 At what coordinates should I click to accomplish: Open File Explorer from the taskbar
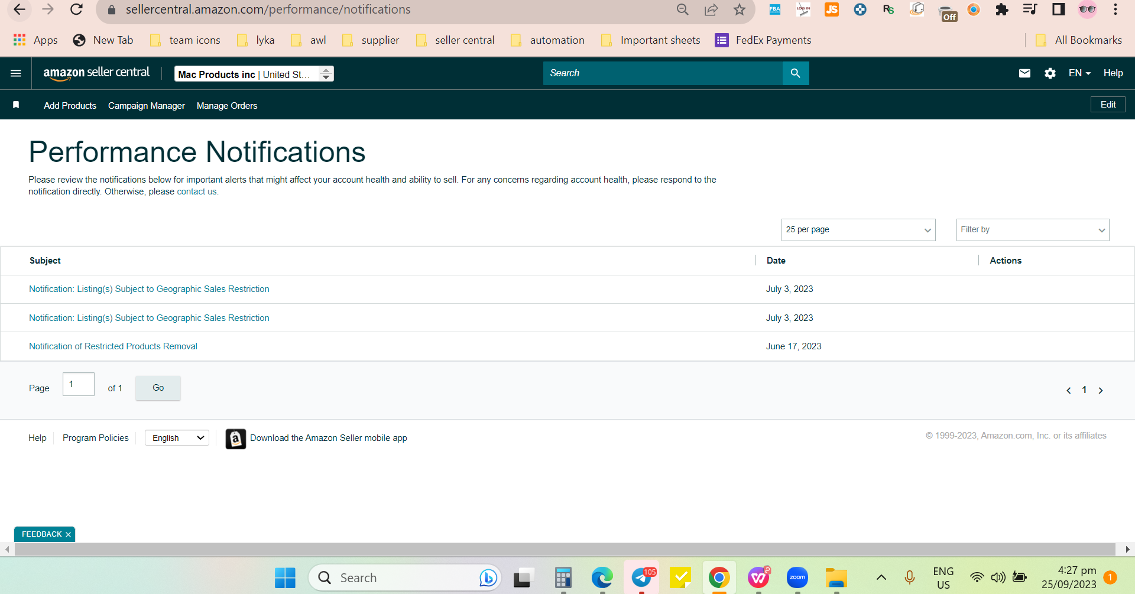click(x=836, y=578)
